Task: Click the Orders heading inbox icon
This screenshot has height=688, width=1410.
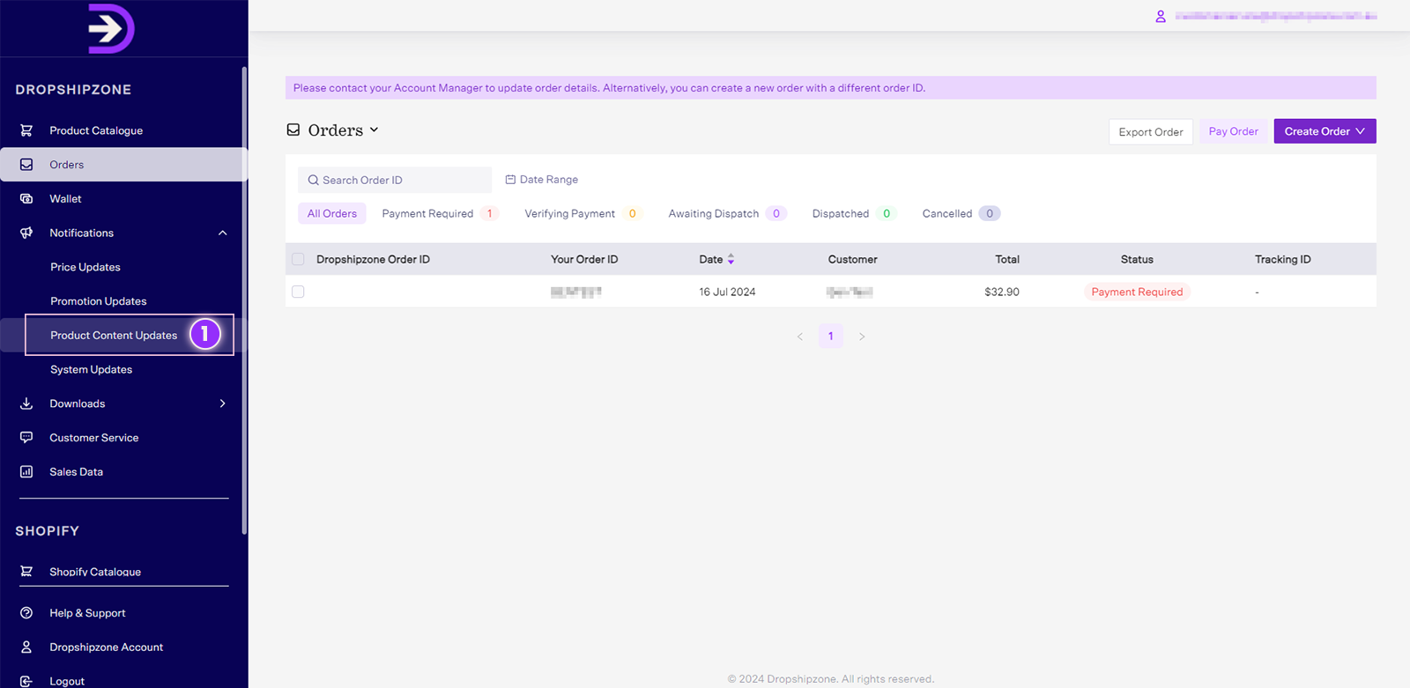Action: point(293,129)
